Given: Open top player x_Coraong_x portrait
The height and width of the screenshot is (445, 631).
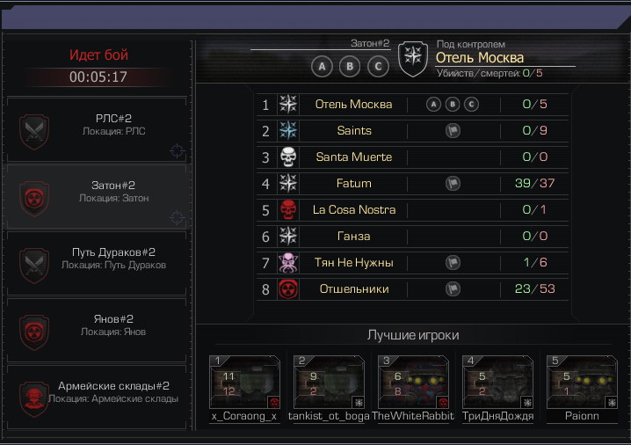Looking at the screenshot, I should 244,382.
